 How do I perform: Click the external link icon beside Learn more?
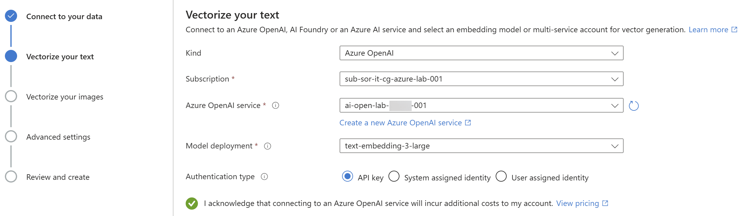pyautogui.click(x=734, y=30)
